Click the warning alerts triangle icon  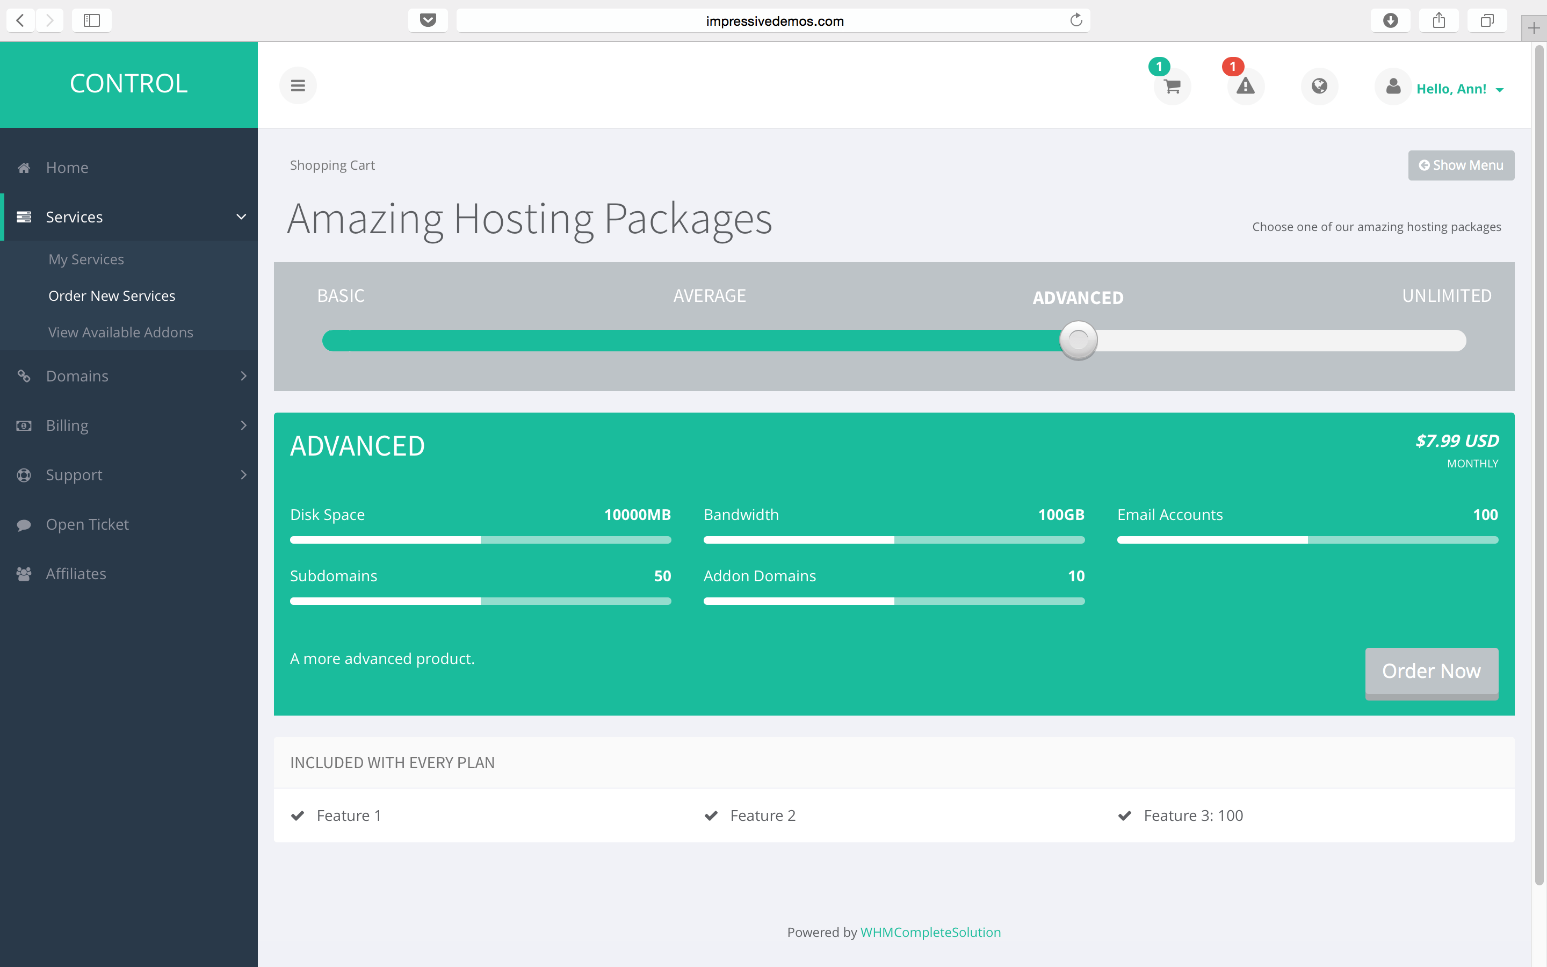pos(1245,86)
